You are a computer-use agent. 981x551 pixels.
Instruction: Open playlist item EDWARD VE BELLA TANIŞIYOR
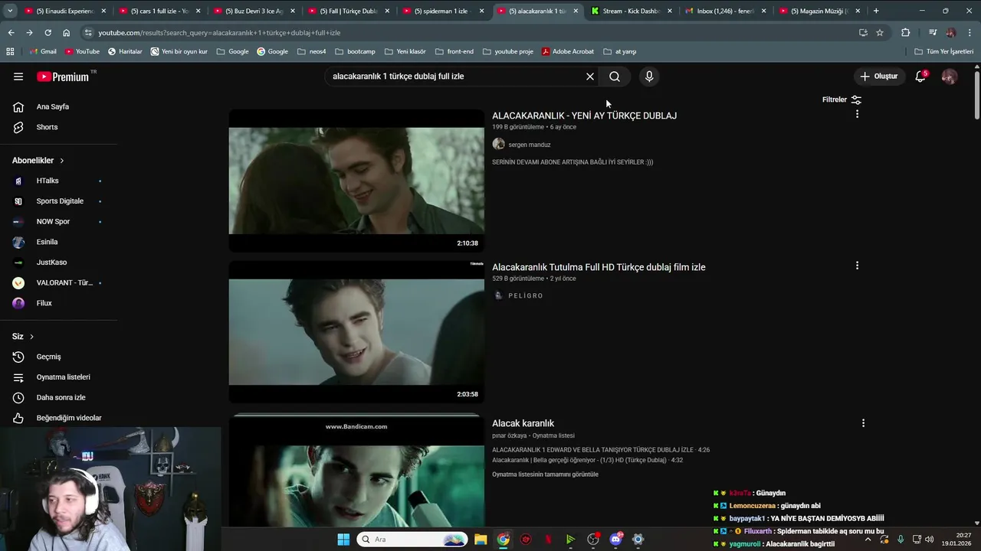601,450
